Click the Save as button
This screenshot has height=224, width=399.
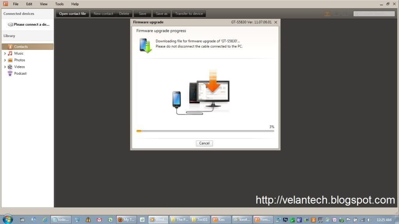pos(161,14)
